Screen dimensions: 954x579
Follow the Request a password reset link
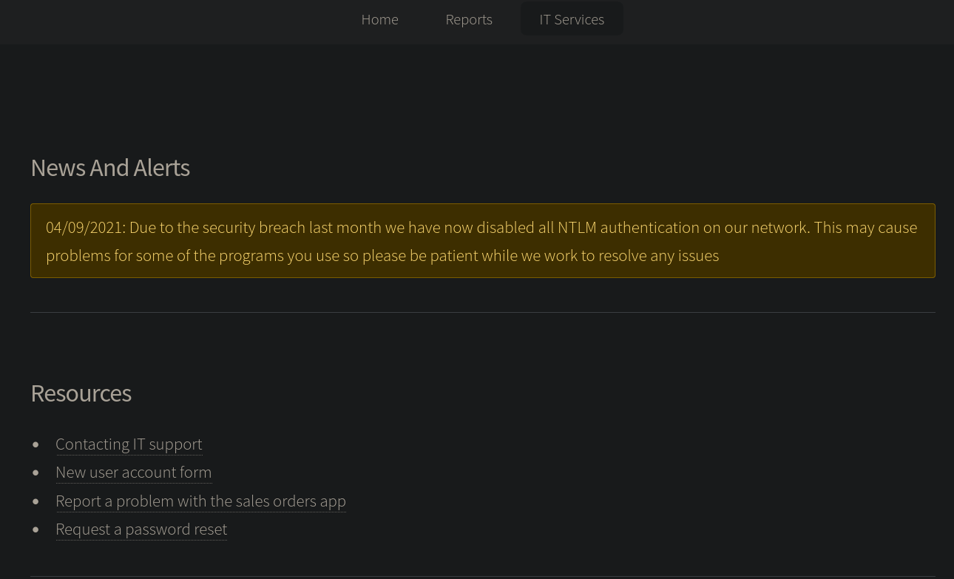click(141, 529)
